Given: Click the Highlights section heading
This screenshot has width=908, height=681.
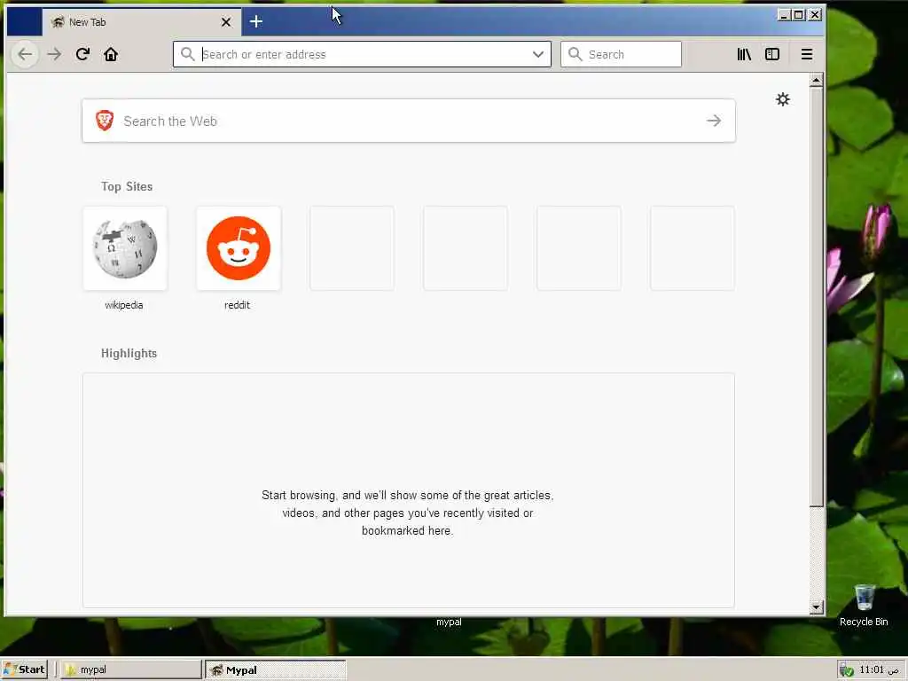Looking at the screenshot, I should (129, 353).
